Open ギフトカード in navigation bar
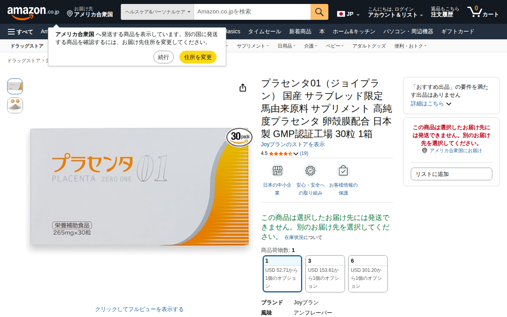Image resolution: width=507 pixels, height=317 pixels. [x=458, y=32]
